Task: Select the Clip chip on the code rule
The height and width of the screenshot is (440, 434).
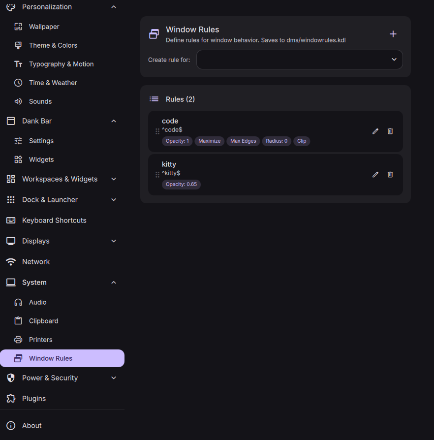Action: click(302, 141)
